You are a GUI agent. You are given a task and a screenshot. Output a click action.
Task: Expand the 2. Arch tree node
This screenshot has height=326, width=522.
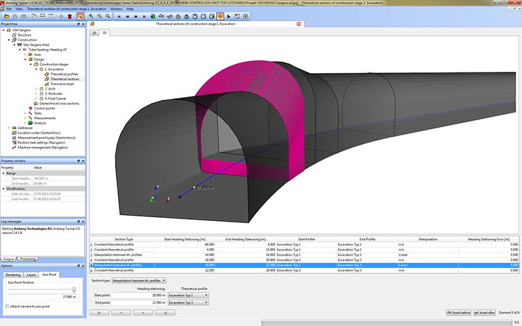click(36, 89)
